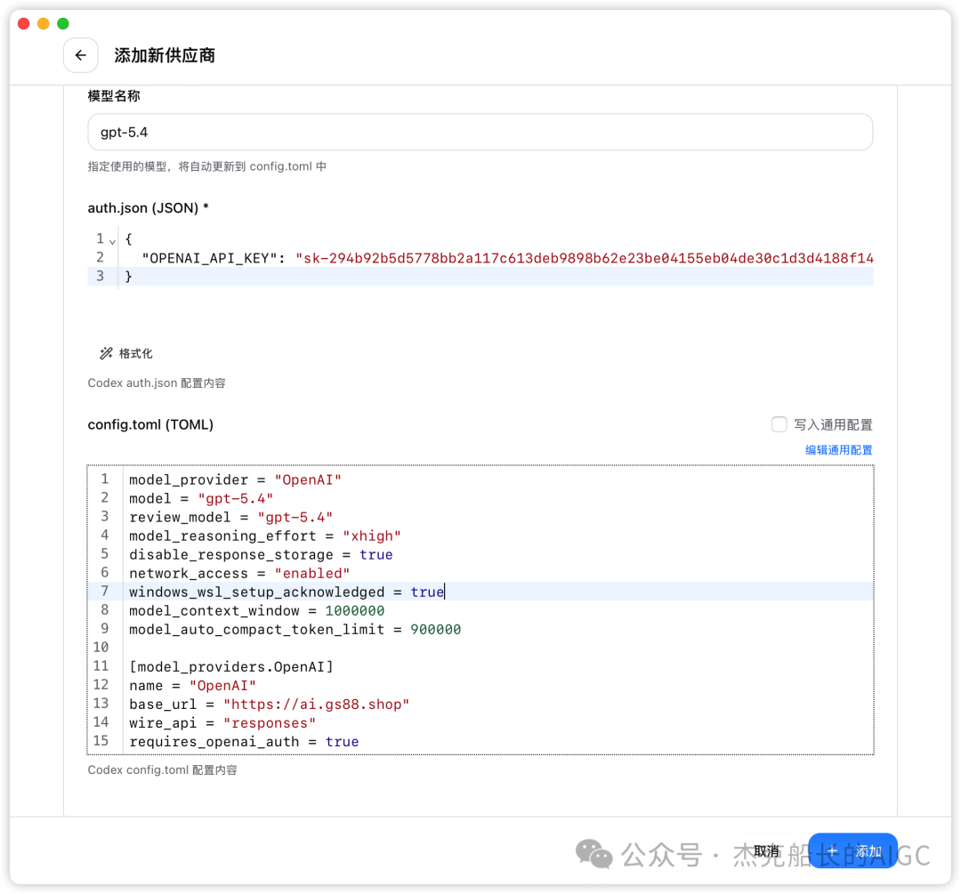961x894 pixels.
Task: Click the 取消 button
Action: (x=766, y=850)
